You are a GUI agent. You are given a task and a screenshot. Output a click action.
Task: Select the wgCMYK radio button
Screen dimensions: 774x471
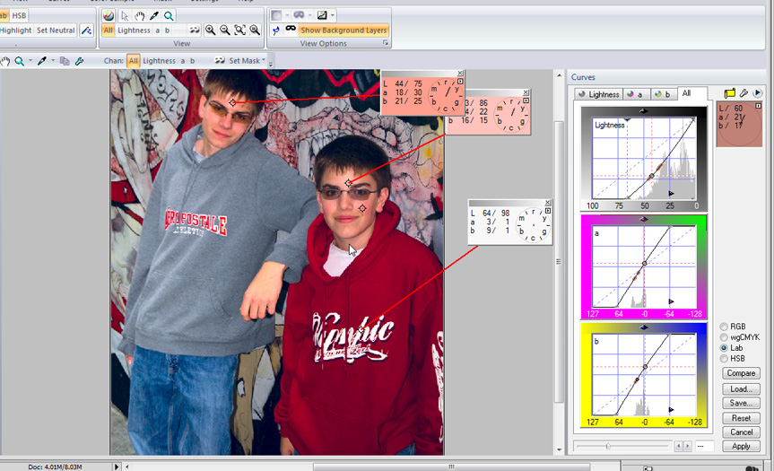tap(724, 337)
